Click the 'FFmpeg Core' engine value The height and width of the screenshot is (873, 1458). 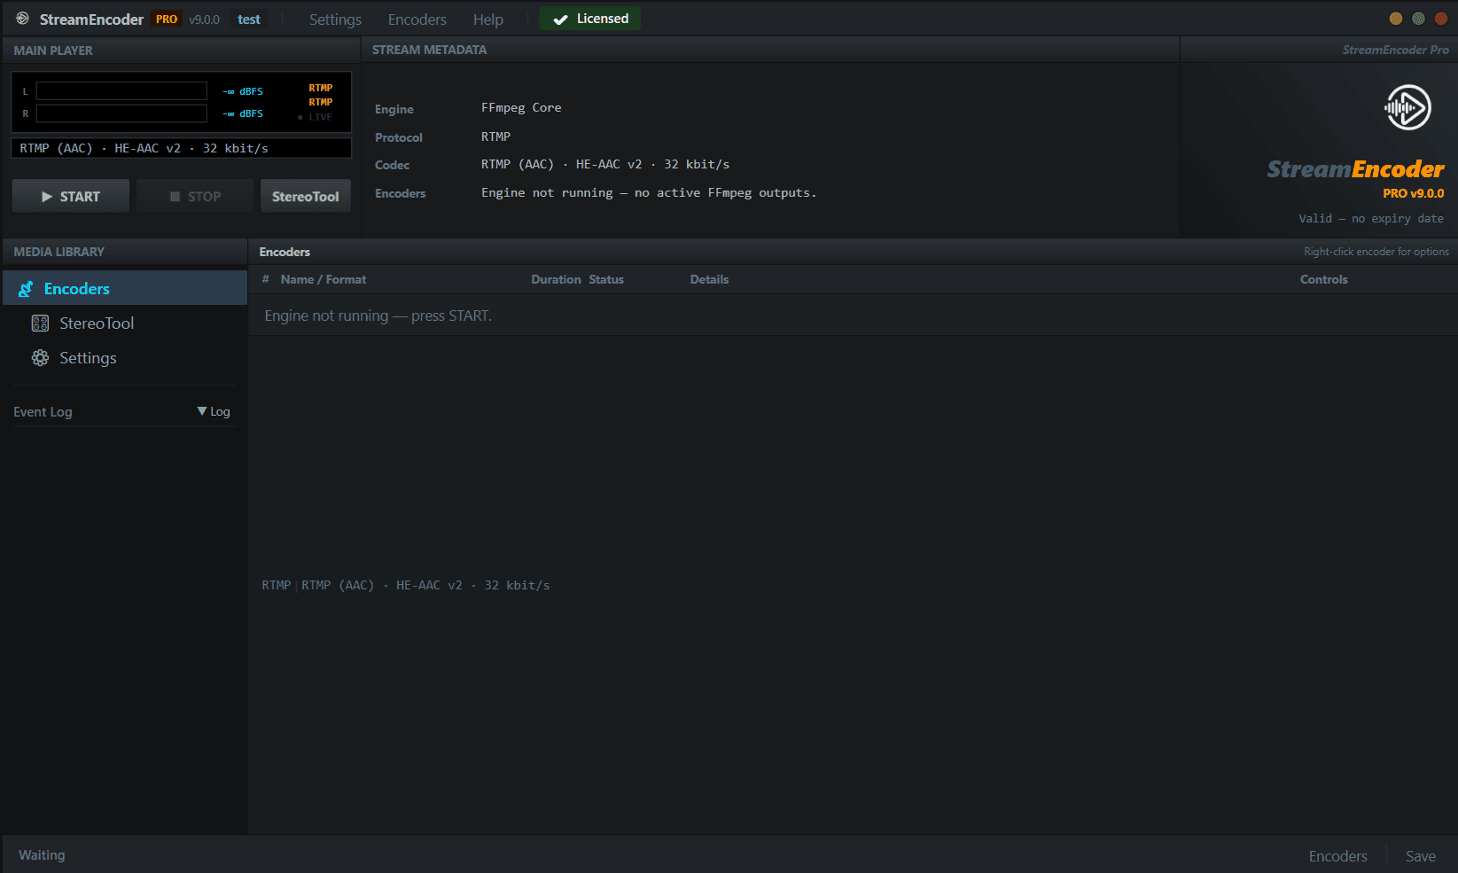[521, 108]
